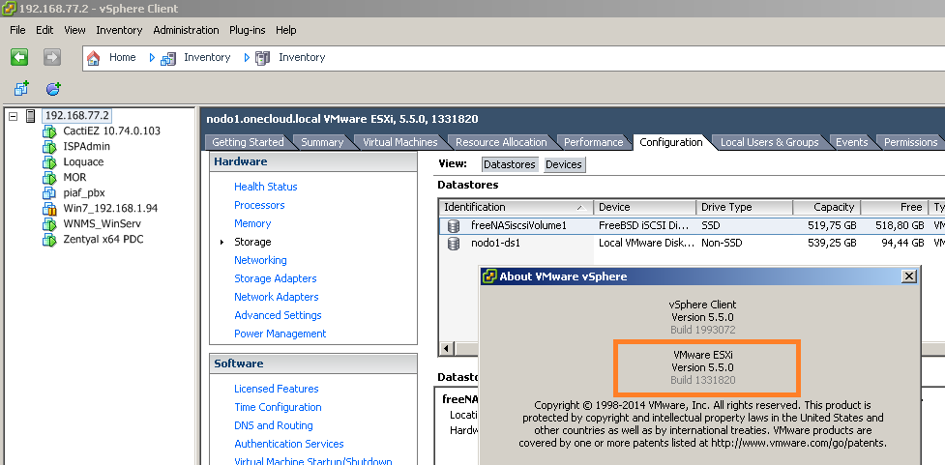Viewport: 945px width, 465px height.
Task: Select the Datastores view button
Action: click(x=510, y=164)
